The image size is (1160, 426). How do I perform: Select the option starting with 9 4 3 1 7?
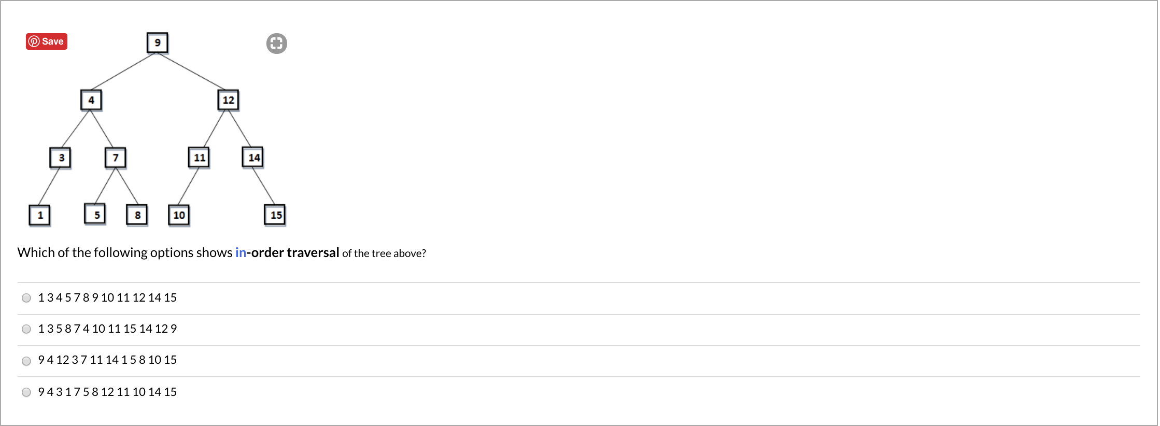point(26,392)
